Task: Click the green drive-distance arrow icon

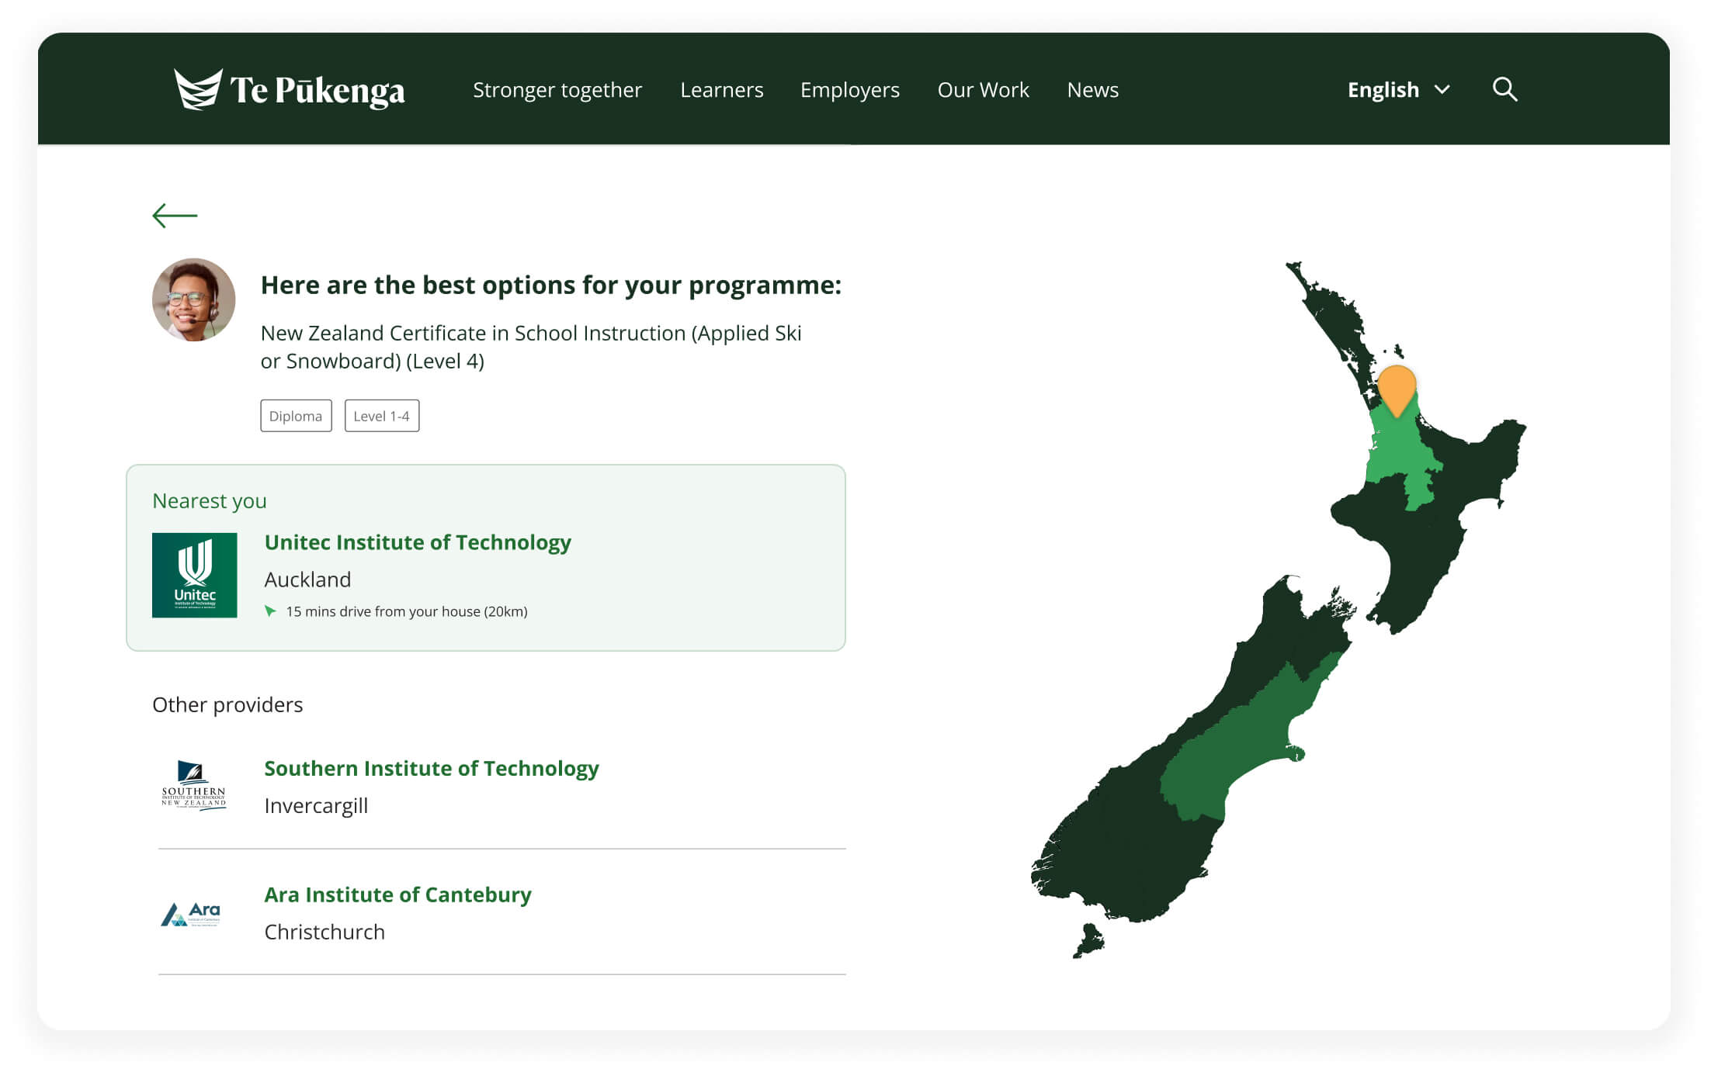Action: click(x=270, y=611)
